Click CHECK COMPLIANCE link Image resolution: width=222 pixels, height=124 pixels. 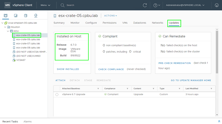pos(111,69)
